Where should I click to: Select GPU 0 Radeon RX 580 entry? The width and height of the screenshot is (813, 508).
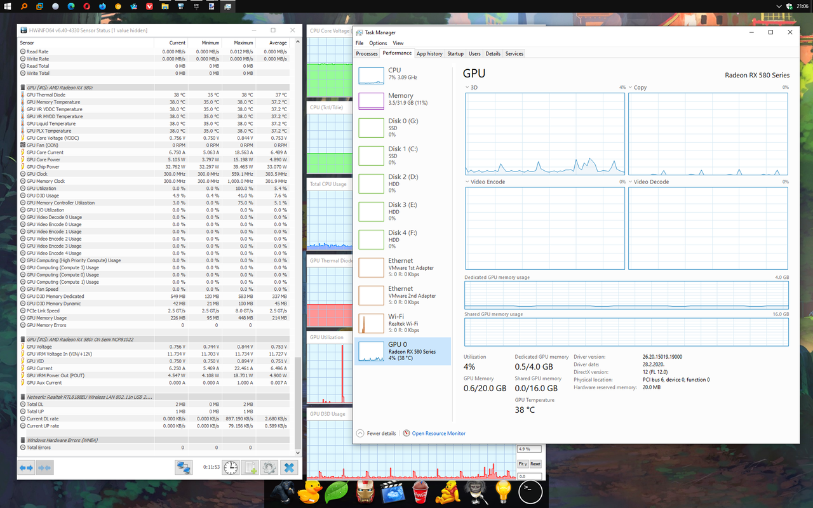[x=403, y=351]
